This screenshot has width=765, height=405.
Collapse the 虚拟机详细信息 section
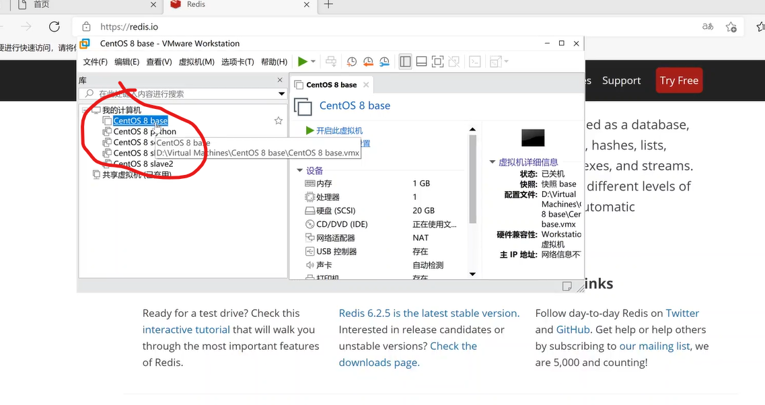click(493, 162)
